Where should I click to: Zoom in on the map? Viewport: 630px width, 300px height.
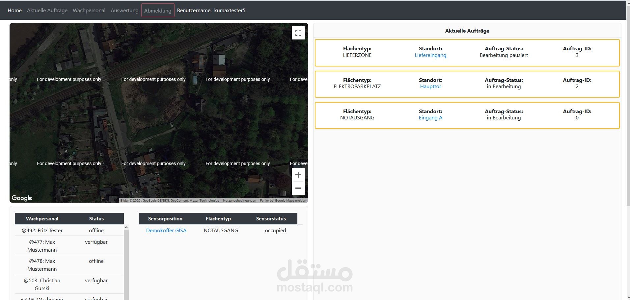pos(298,175)
